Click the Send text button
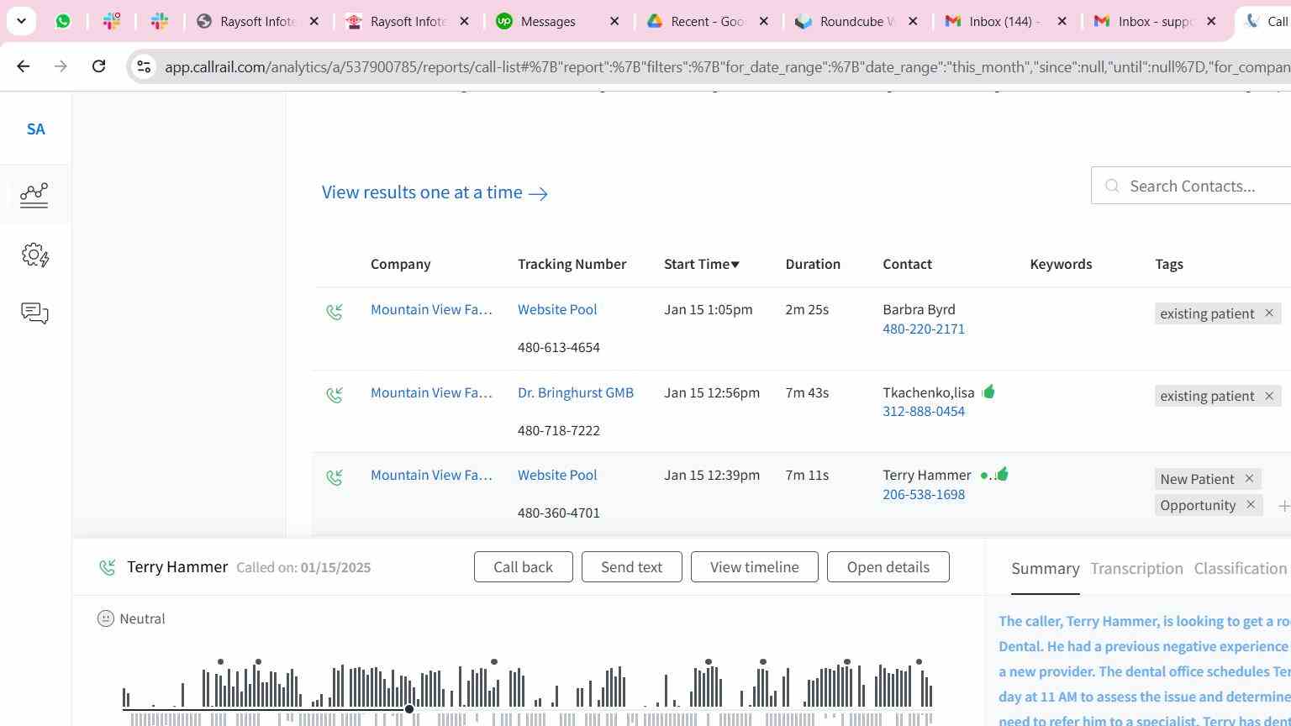 [x=631, y=567]
